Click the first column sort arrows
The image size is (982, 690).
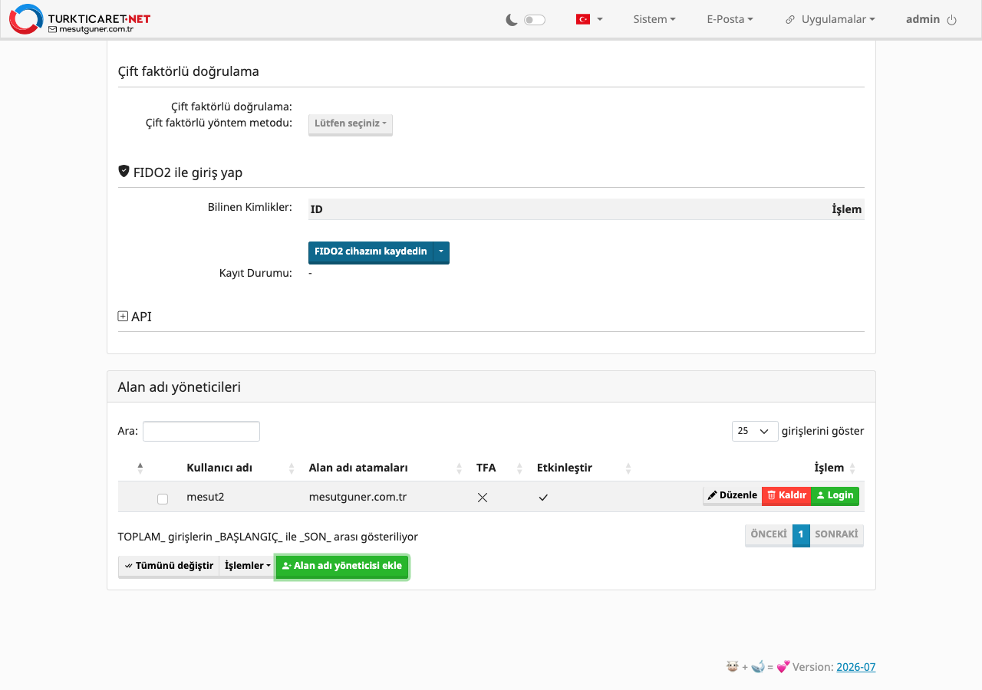(x=140, y=468)
